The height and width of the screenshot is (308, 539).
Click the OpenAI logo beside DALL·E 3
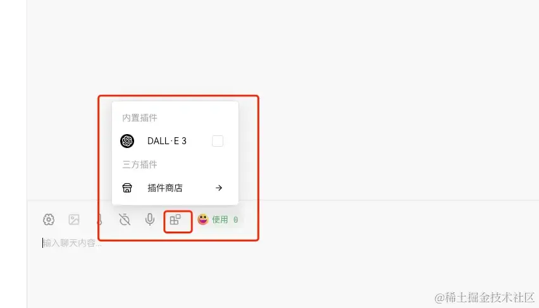(127, 141)
